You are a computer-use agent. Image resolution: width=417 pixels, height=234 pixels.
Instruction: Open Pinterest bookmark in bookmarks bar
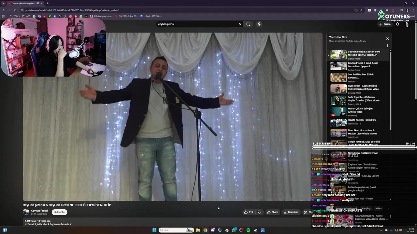[x=76, y=16]
